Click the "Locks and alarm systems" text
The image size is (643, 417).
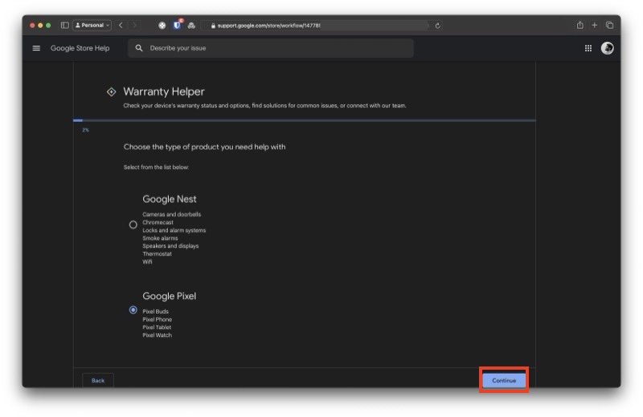(174, 230)
